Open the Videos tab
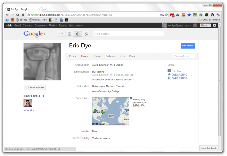This screenshot has height=156, width=227. [x=110, y=56]
